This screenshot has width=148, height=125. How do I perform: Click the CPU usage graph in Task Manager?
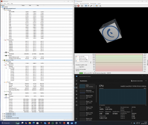point(123,97)
